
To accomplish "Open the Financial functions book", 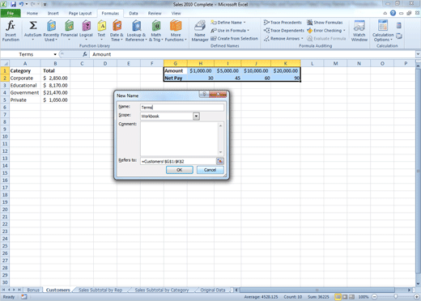I will point(69,30).
